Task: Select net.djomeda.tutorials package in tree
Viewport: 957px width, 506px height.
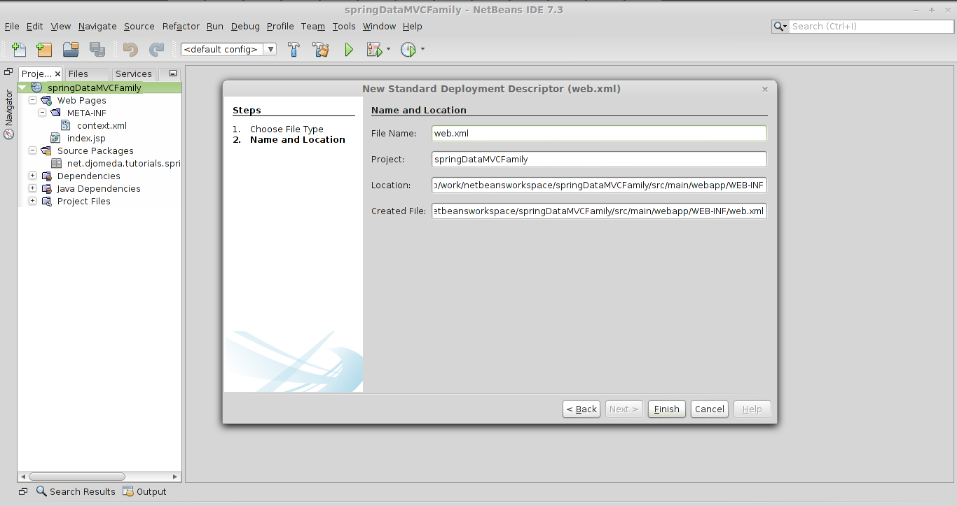Action: pyautogui.click(x=124, y=163)
